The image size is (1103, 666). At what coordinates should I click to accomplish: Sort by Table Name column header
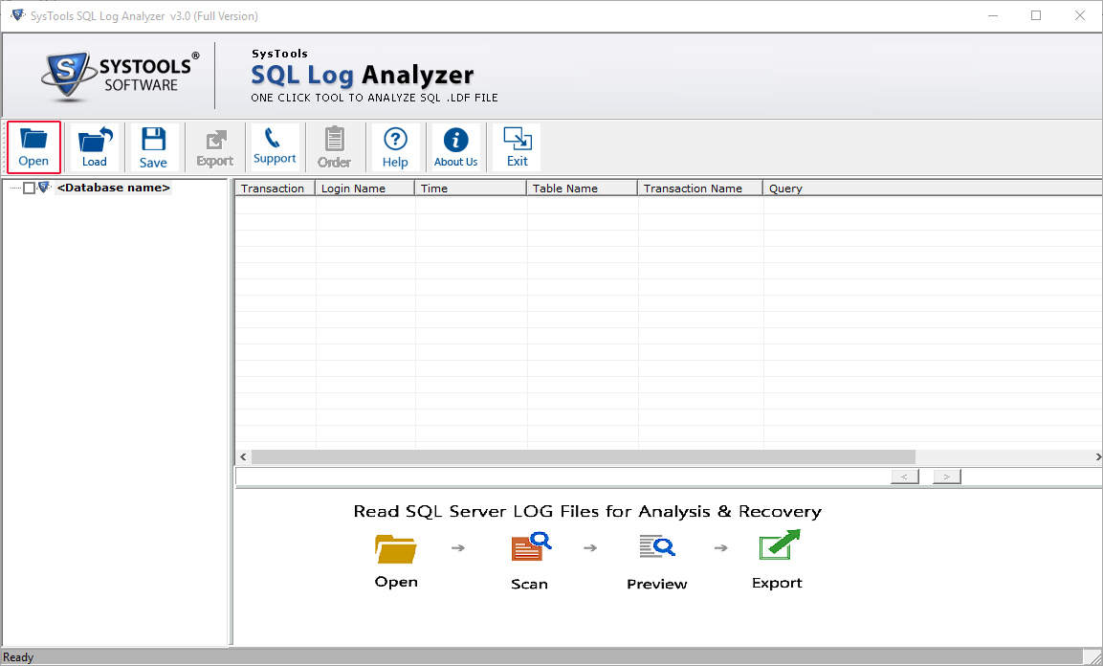coord(582,188)
